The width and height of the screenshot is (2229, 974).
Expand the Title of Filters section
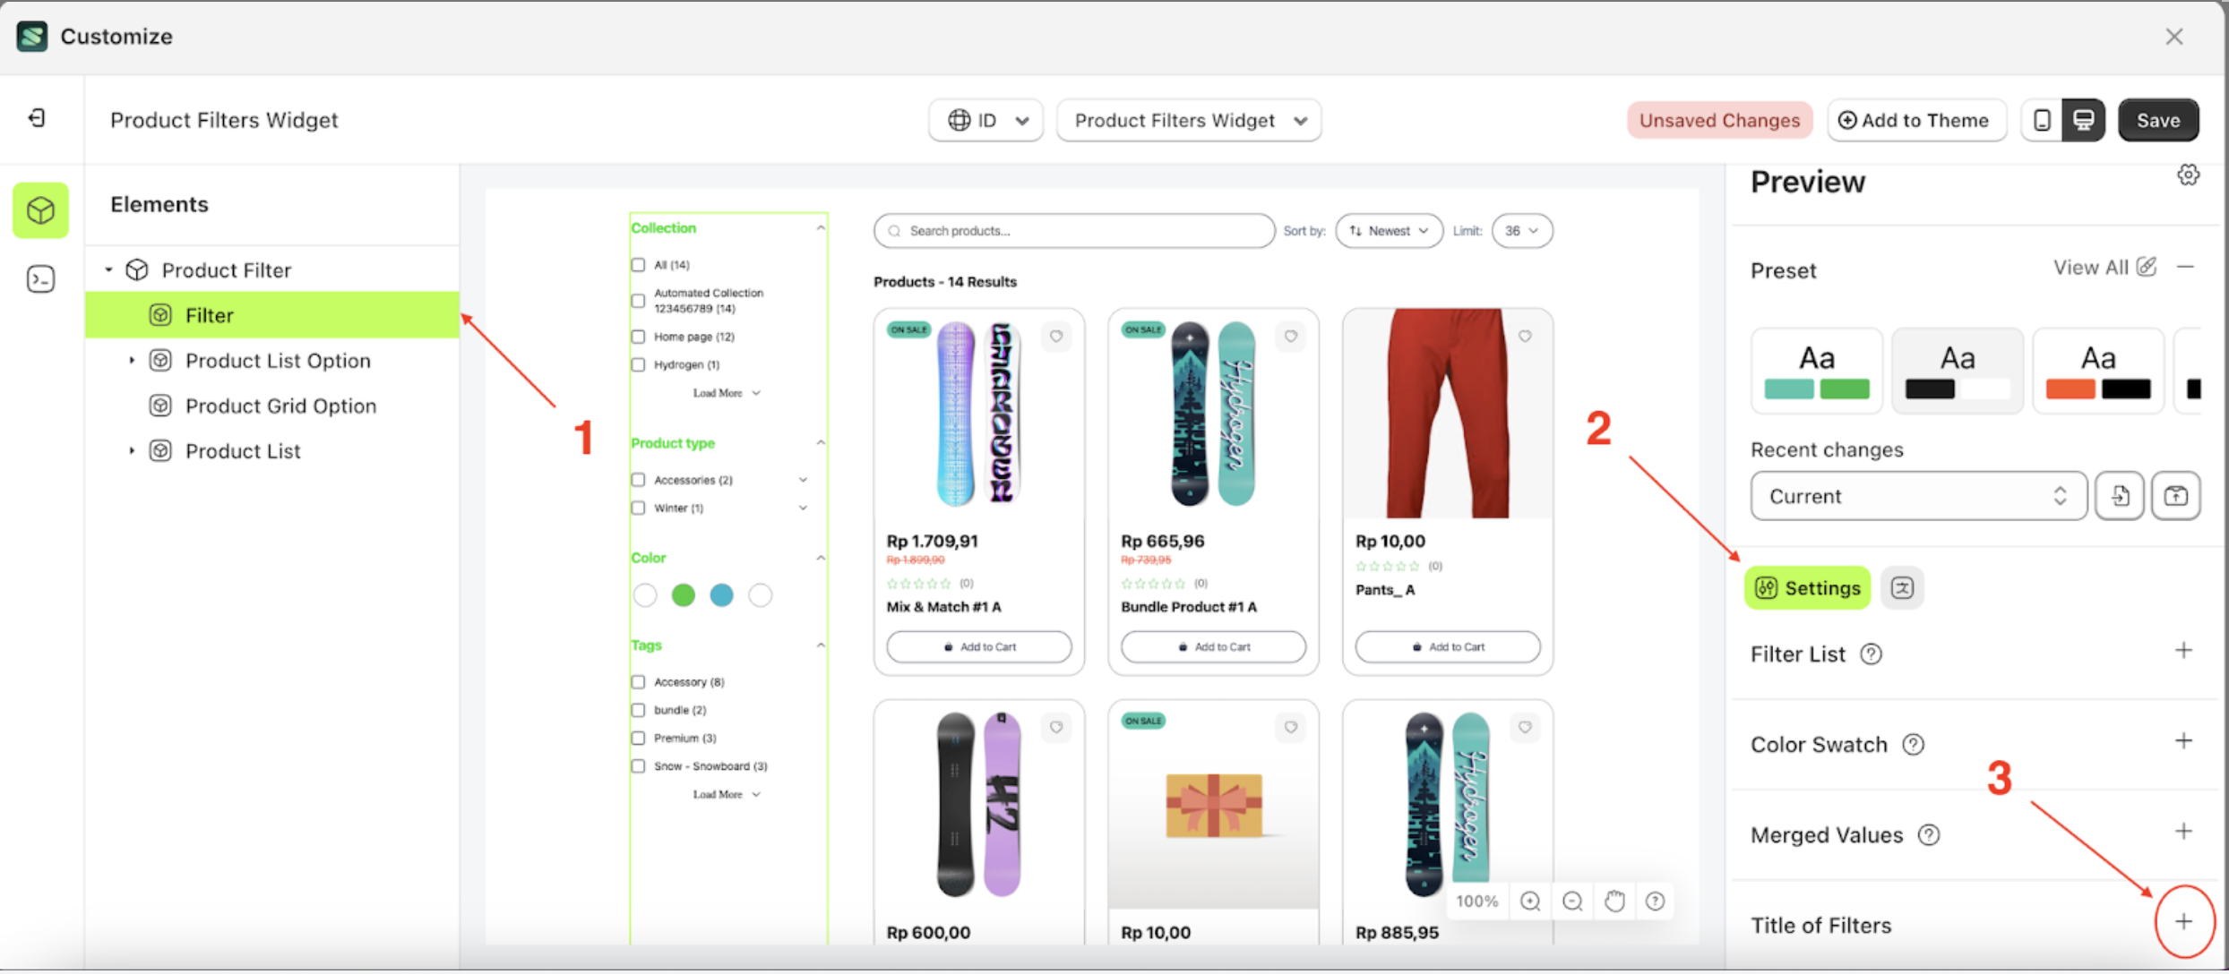point(2183,922)
